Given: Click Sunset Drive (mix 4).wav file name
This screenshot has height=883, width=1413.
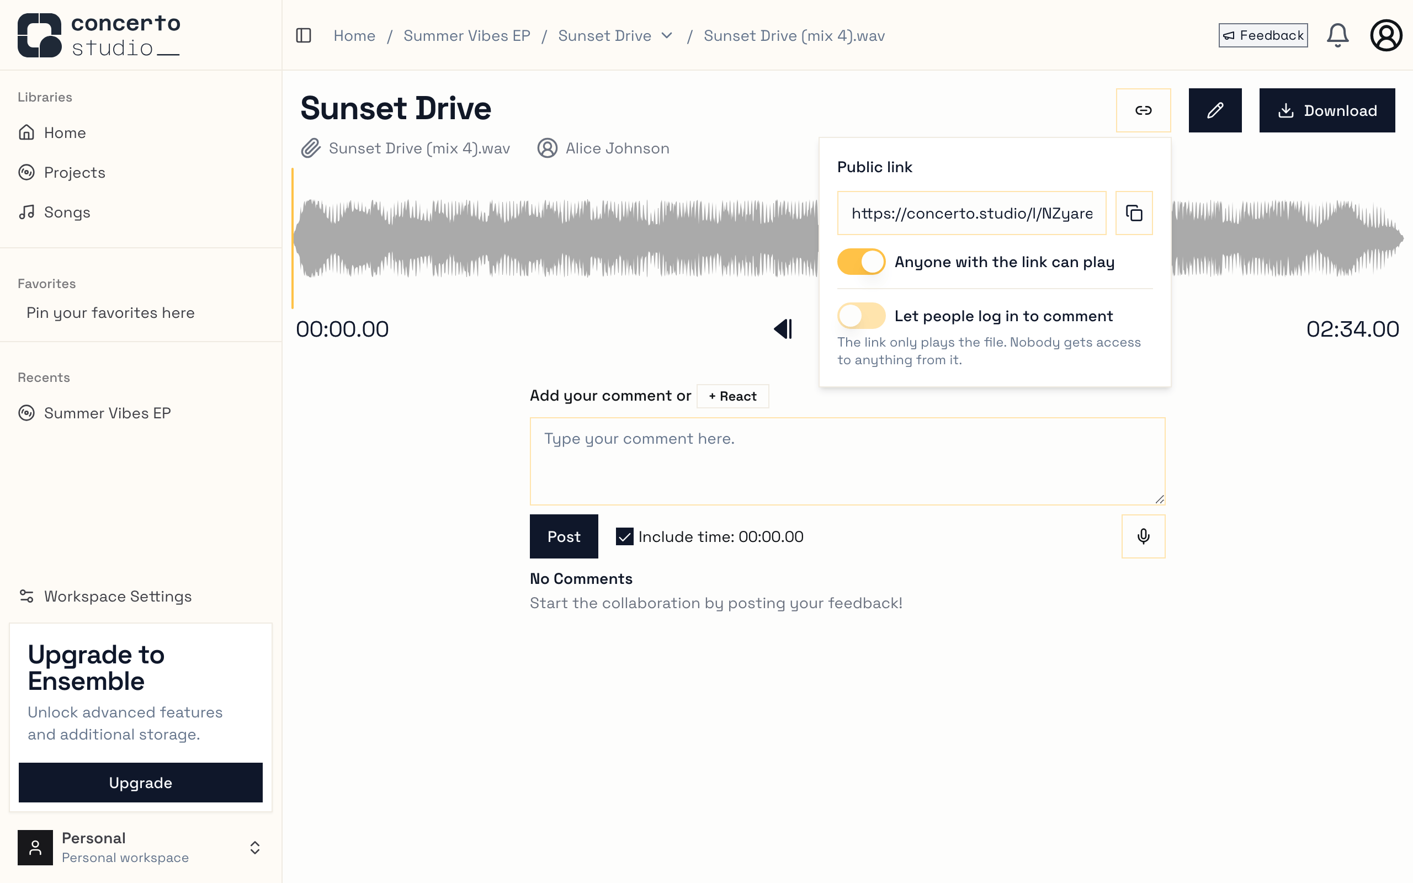Looking at the screenshot, I should [419, 148].
